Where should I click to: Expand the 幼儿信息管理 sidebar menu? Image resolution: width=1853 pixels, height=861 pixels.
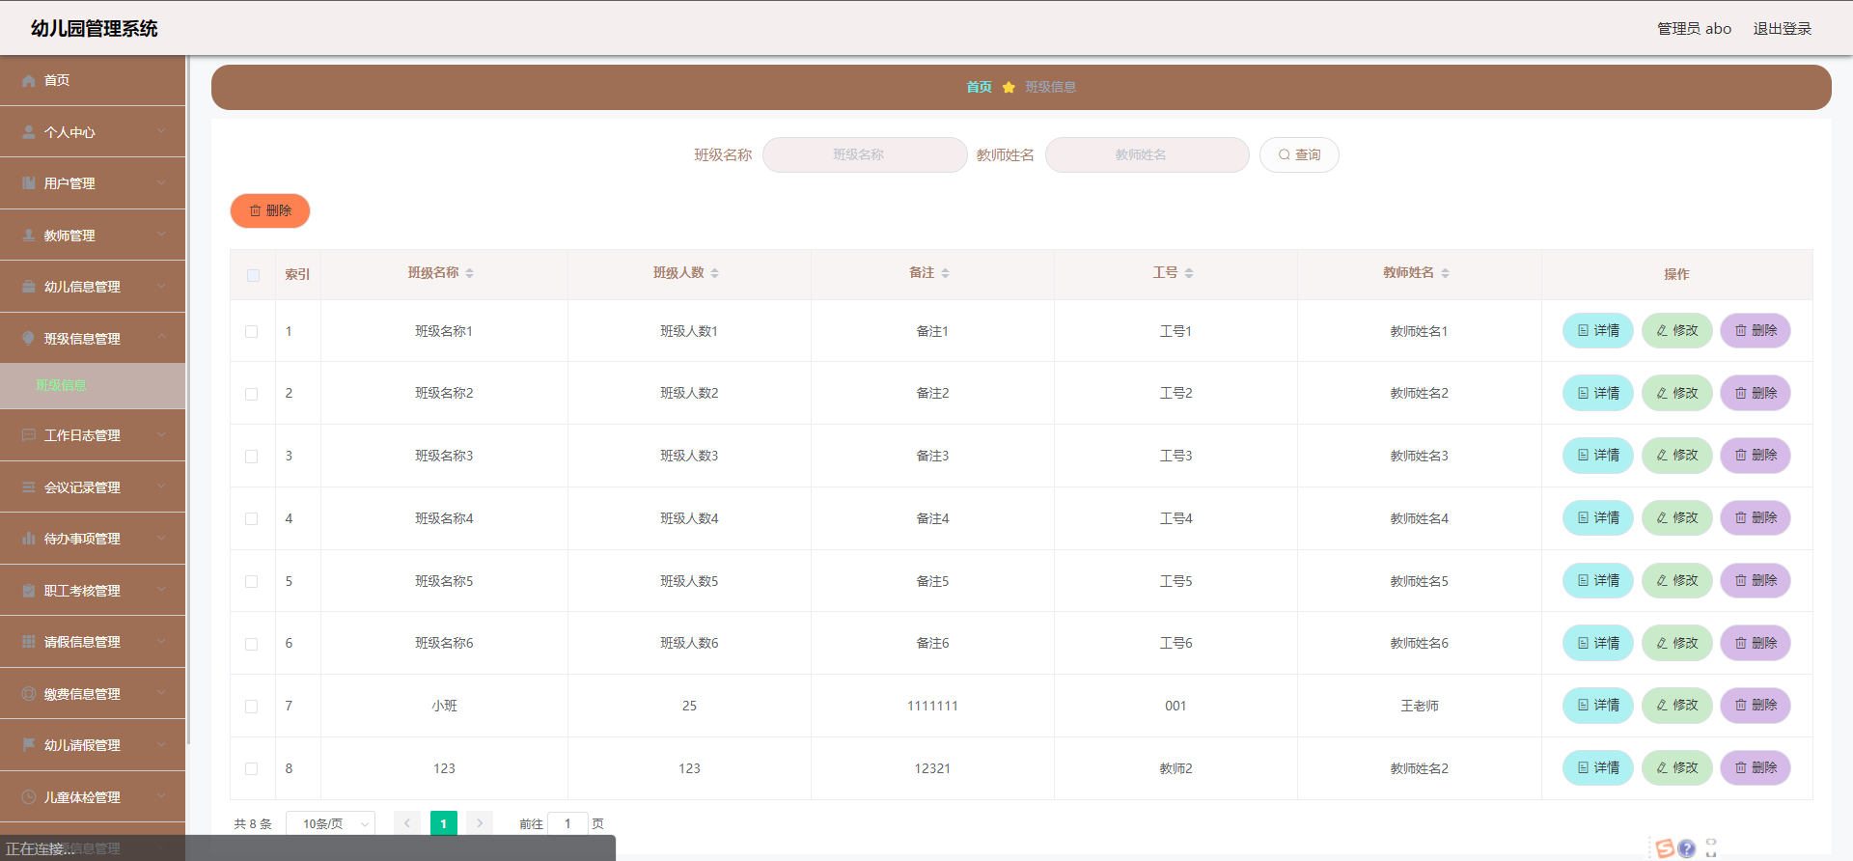coord(93,287)
